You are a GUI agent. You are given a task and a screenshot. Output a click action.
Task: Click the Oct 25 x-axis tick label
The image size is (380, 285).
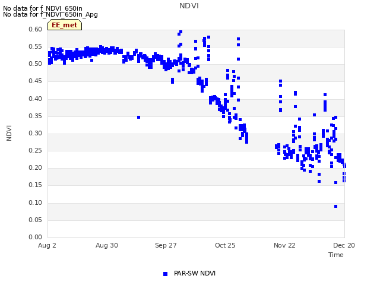point(225,245)
